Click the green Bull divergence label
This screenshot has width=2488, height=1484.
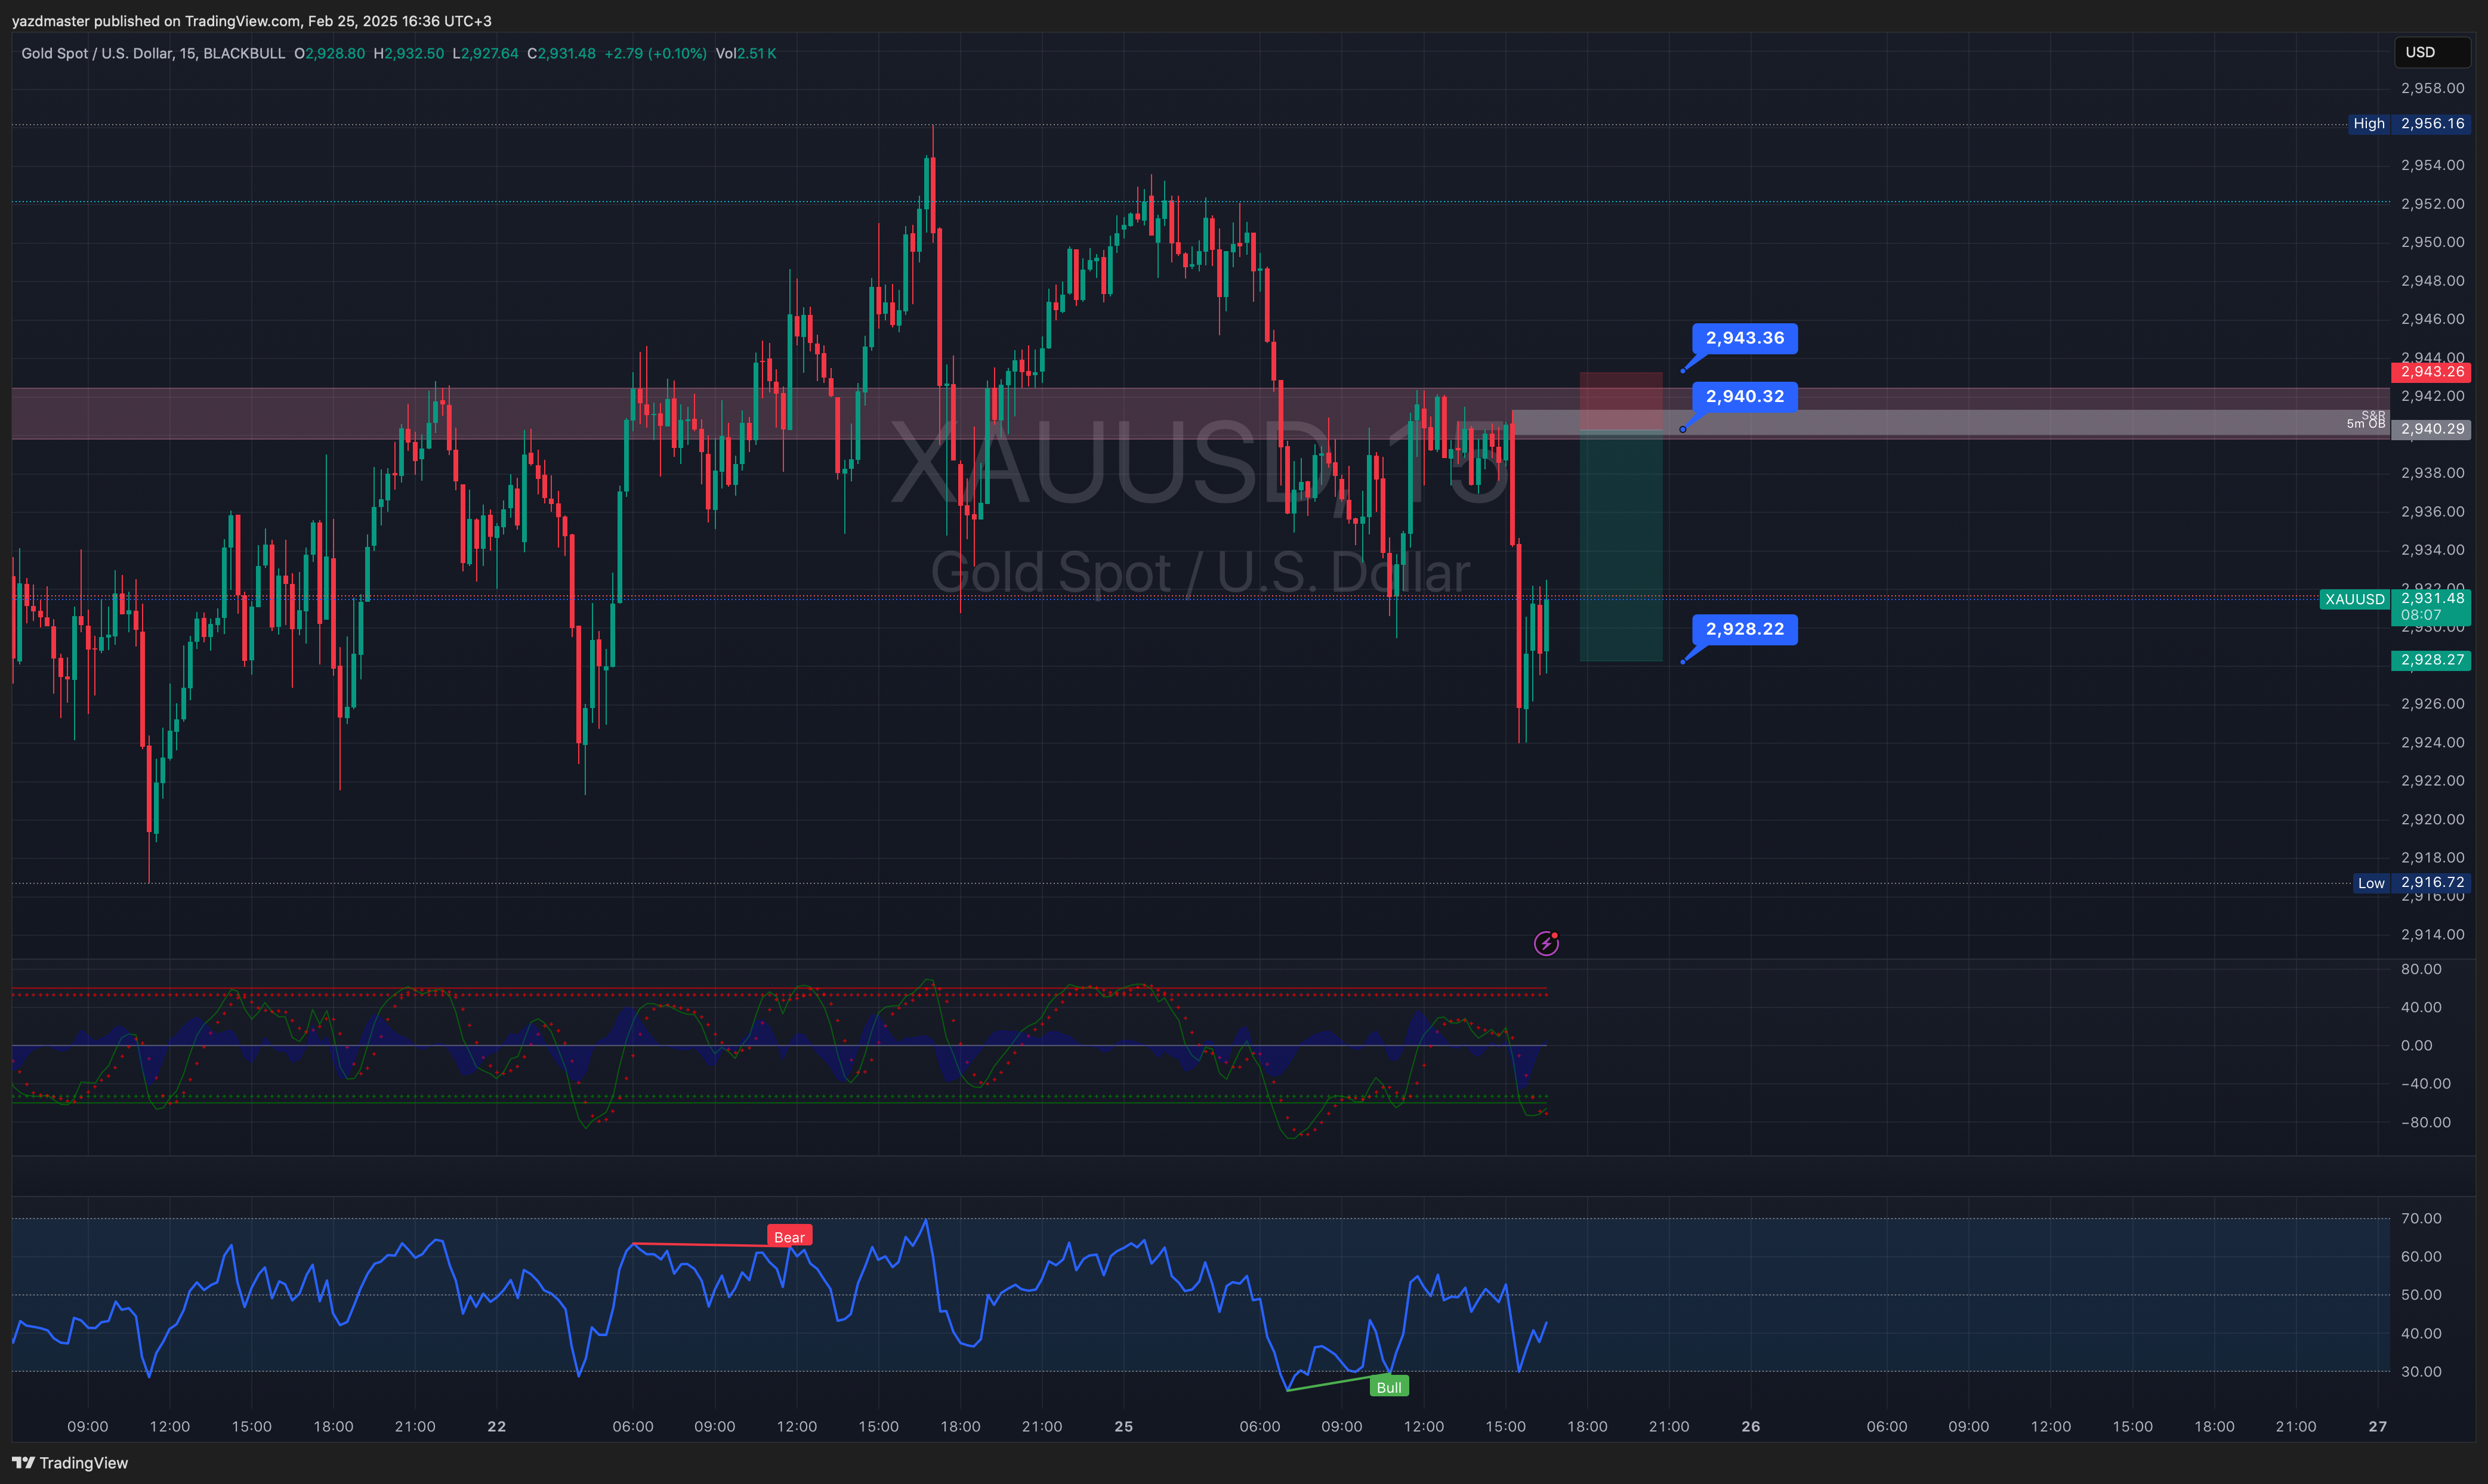click(x=1389, y=1387)
